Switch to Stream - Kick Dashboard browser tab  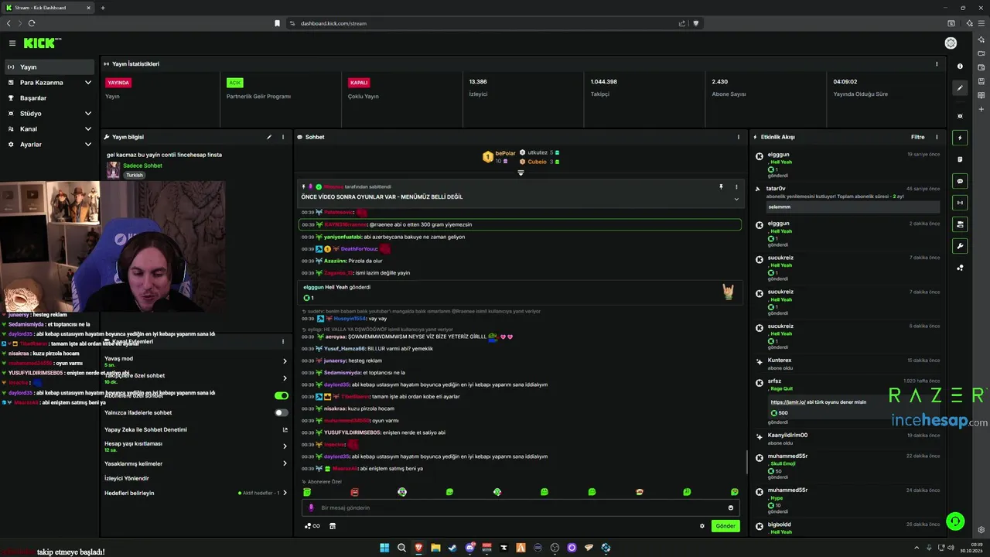(46, 8)
